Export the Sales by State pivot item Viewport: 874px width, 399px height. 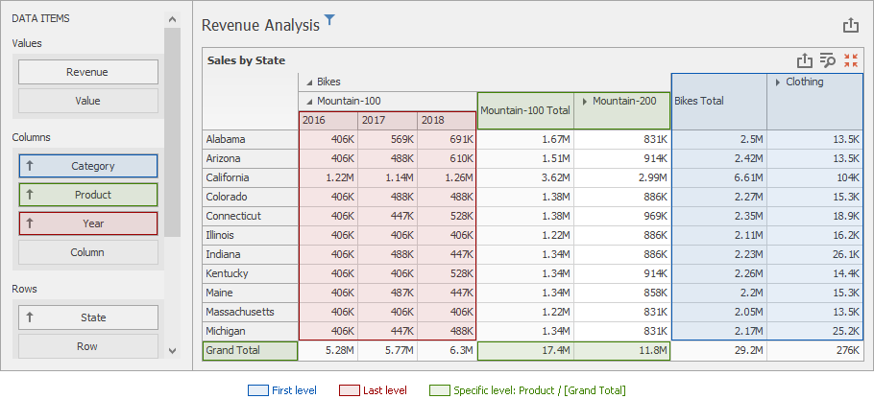coord(806,59)
